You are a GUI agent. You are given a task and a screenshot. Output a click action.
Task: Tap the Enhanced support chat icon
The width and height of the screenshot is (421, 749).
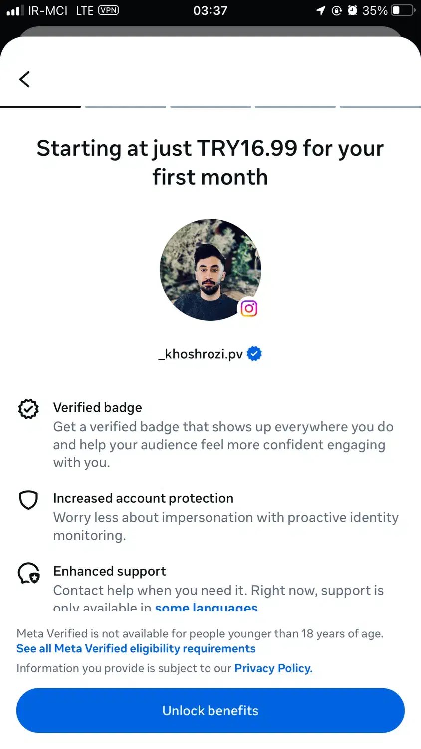[29, 573]
